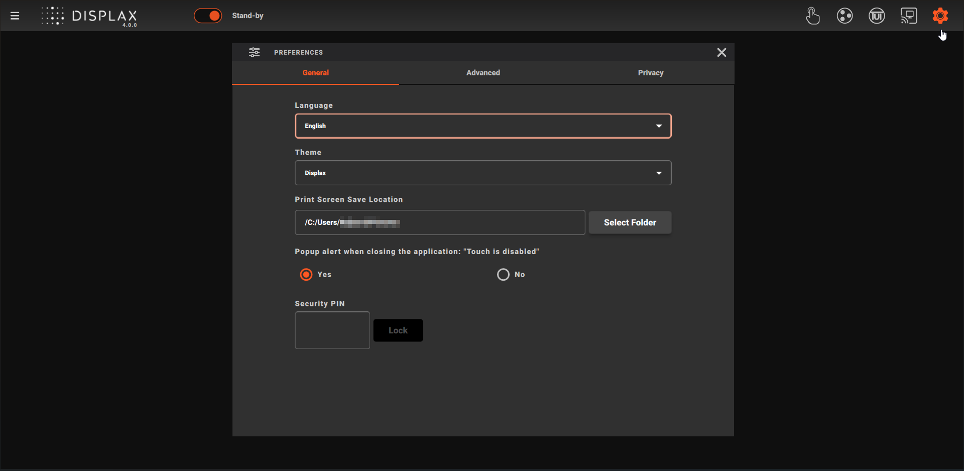The height and width of the screenshot is (471, 964).
Task: Toggle the Stand-by switch
Action: [208, 16]
